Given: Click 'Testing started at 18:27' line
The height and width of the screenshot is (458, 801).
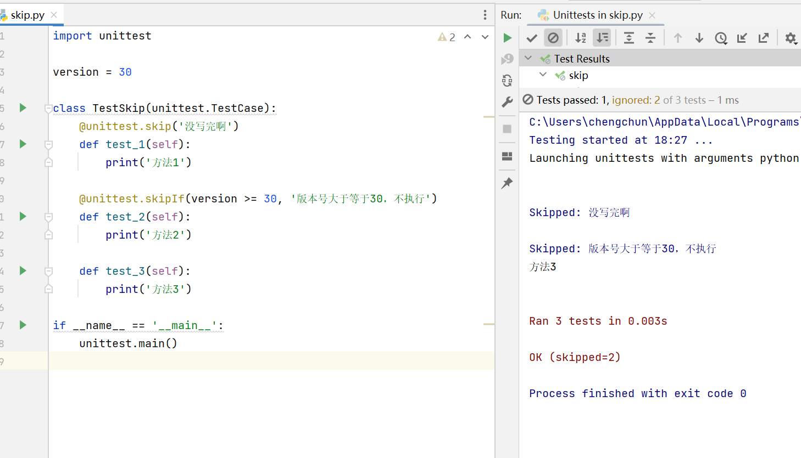Looking at the screenshot, I should pos(621,140).
